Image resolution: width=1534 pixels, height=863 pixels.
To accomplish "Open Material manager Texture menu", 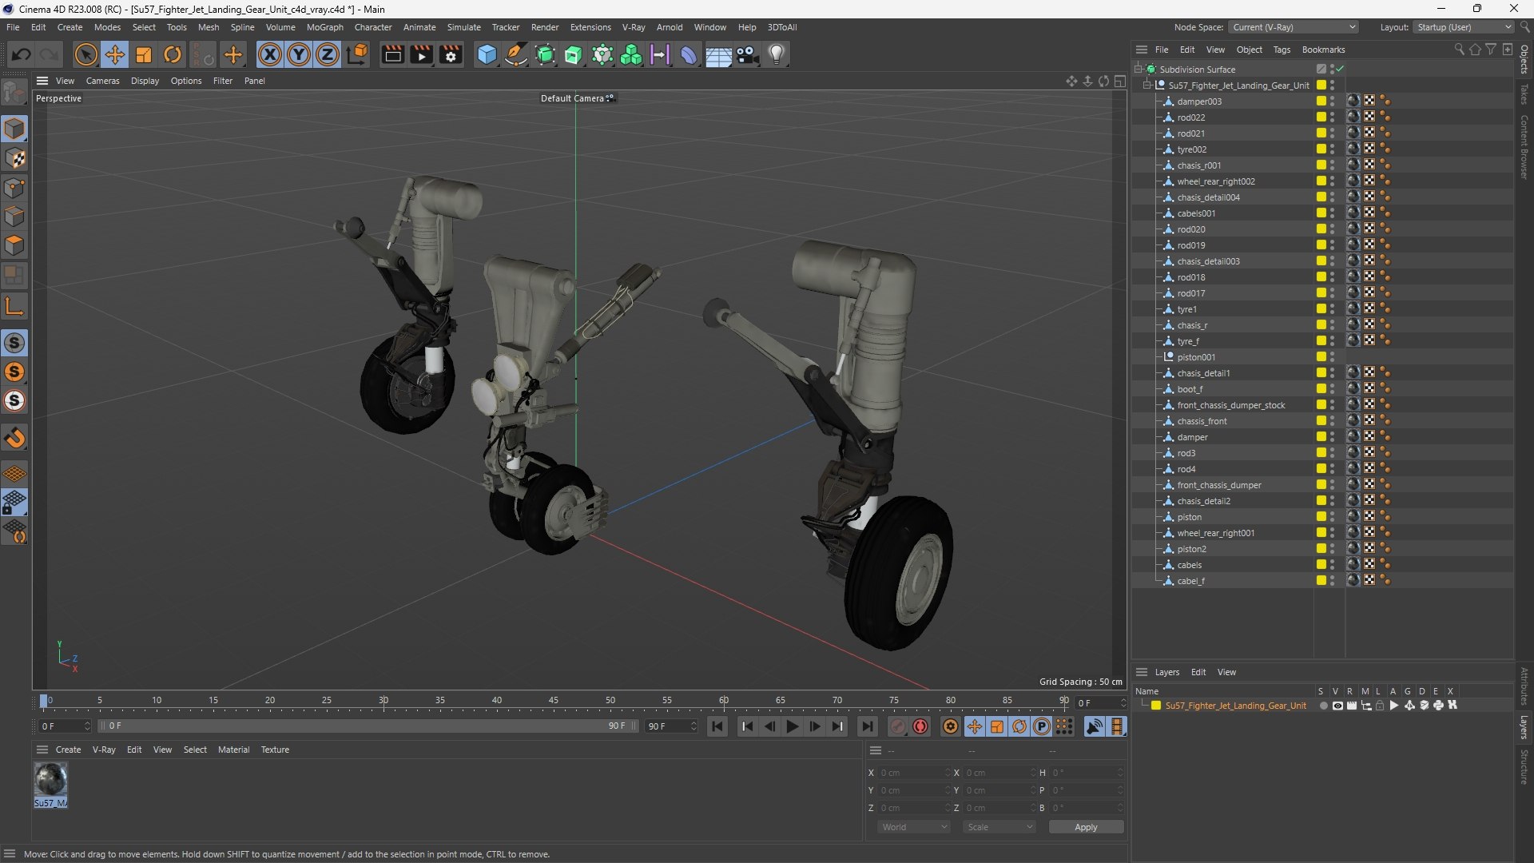I will (x=275, y=750).
